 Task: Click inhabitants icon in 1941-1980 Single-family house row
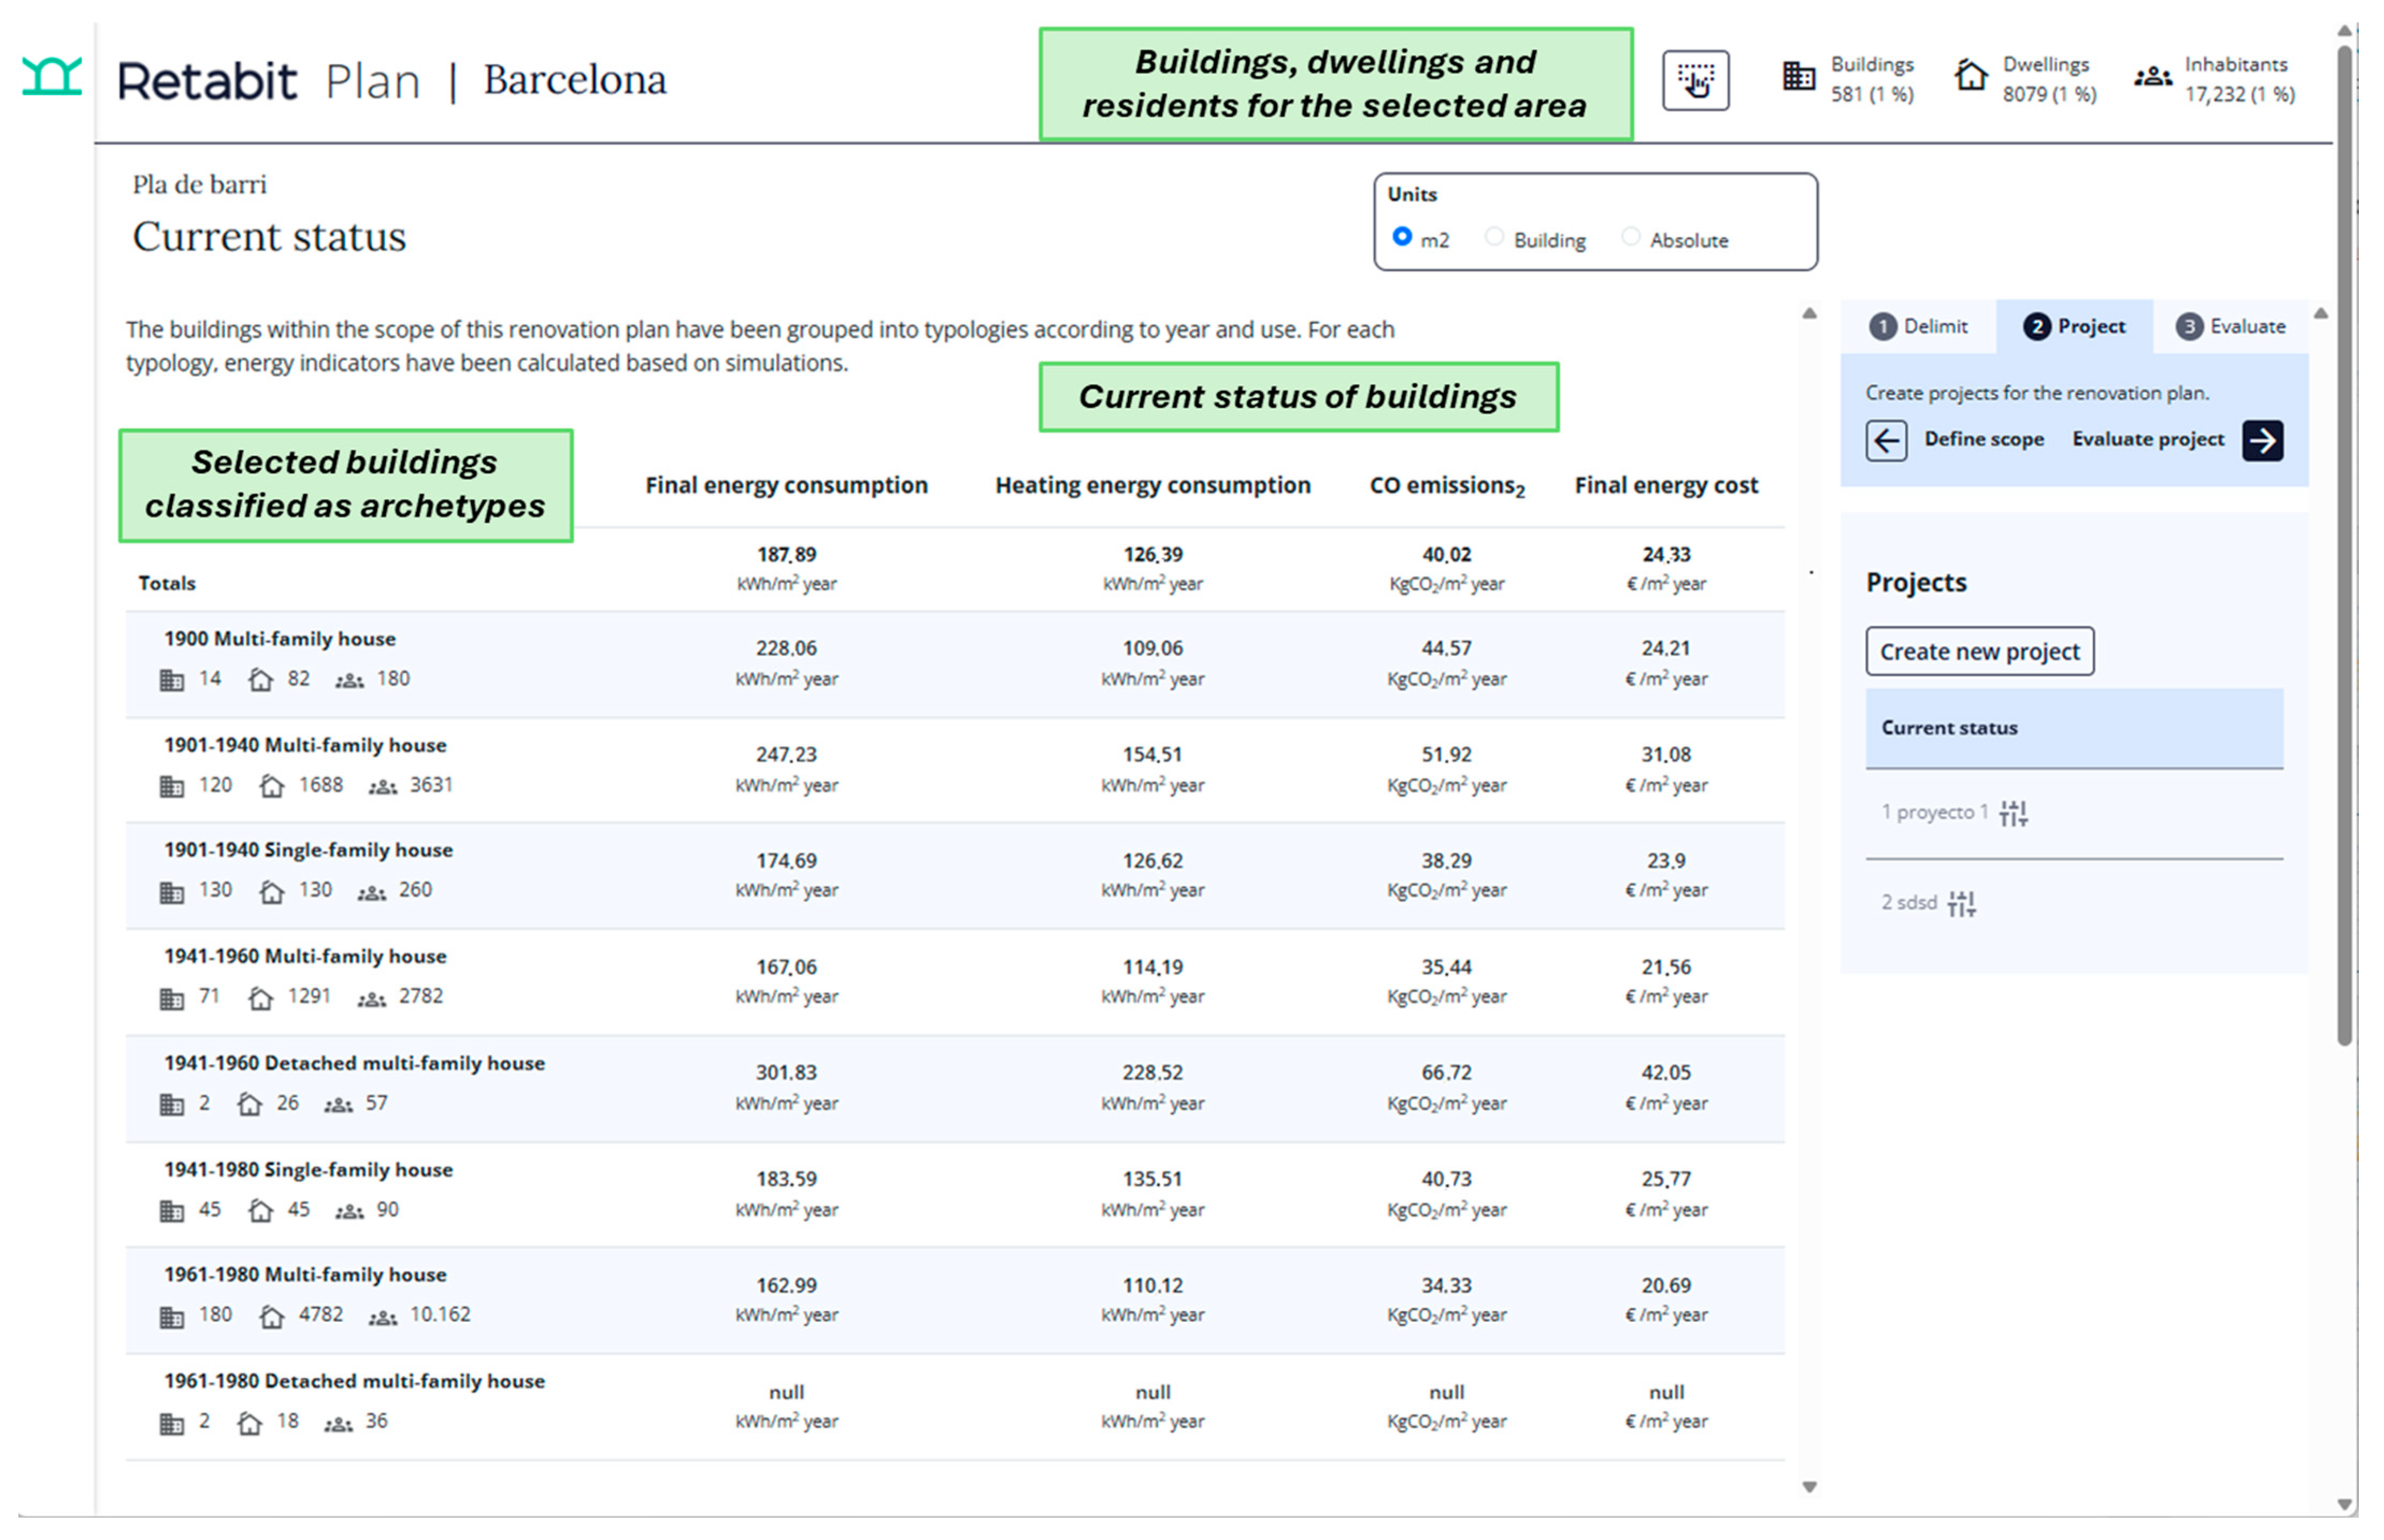[x=349, y=1212]
